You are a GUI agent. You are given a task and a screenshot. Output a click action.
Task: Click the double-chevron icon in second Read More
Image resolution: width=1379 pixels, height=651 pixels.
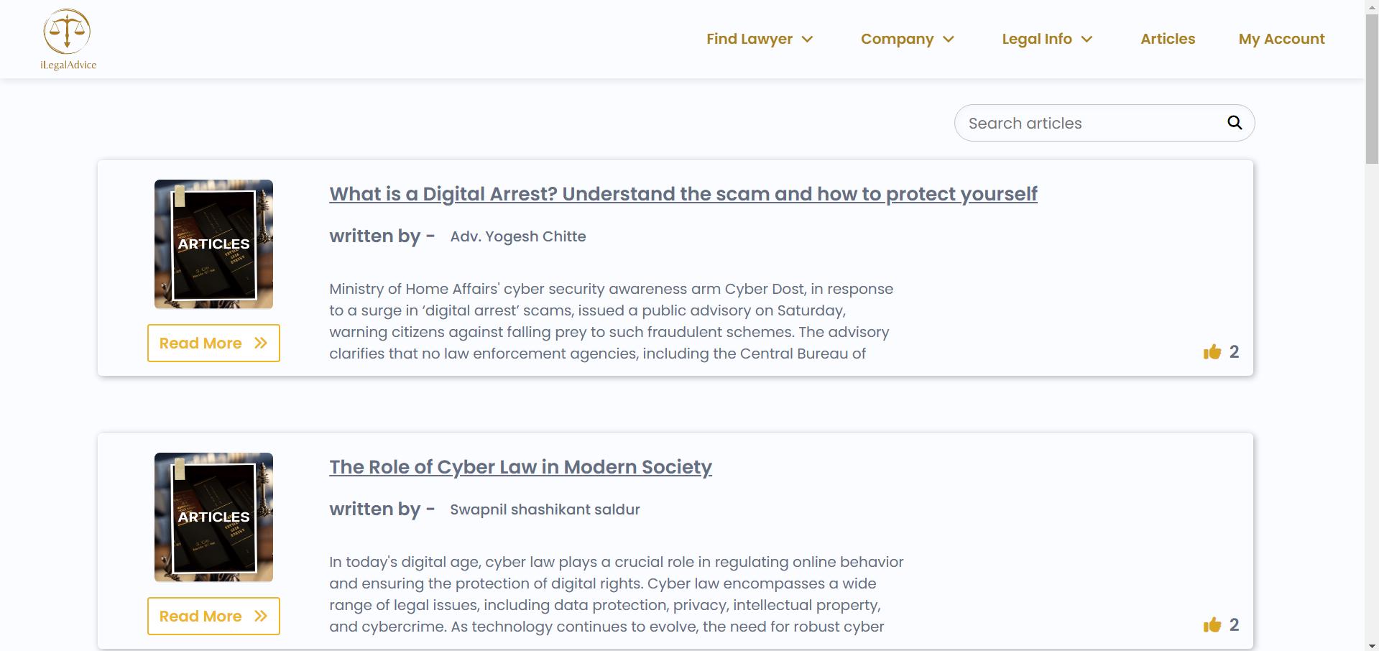(261, 617)
